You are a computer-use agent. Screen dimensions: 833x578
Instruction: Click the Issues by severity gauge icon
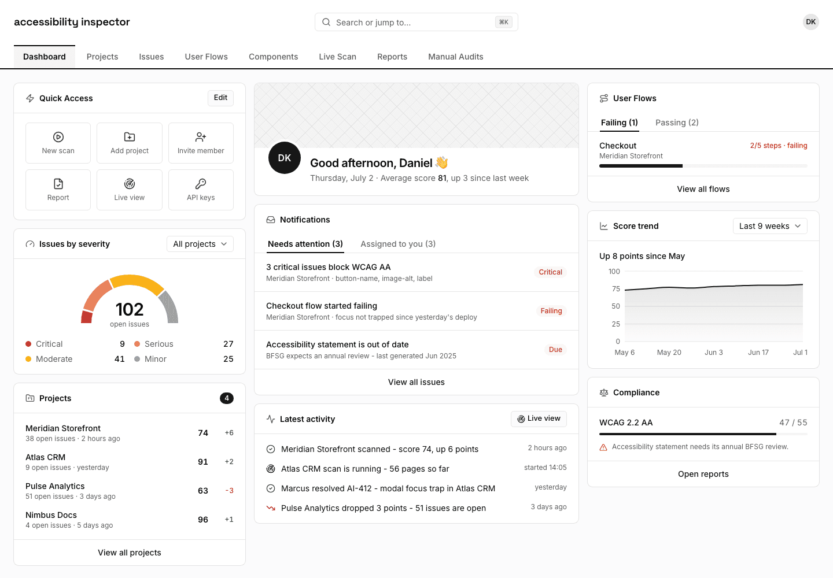tap(30, 244)
